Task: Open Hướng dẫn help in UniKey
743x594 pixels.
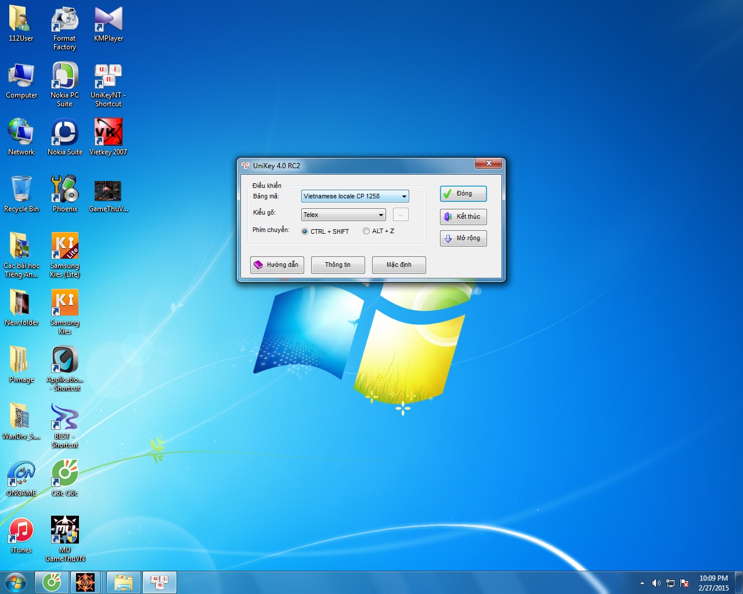Action: 277,265
